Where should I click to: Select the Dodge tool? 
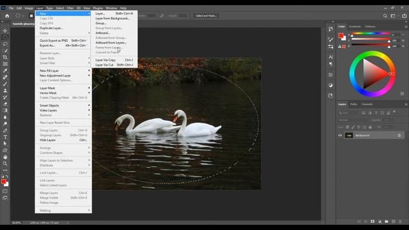click(x=5, y=123)
